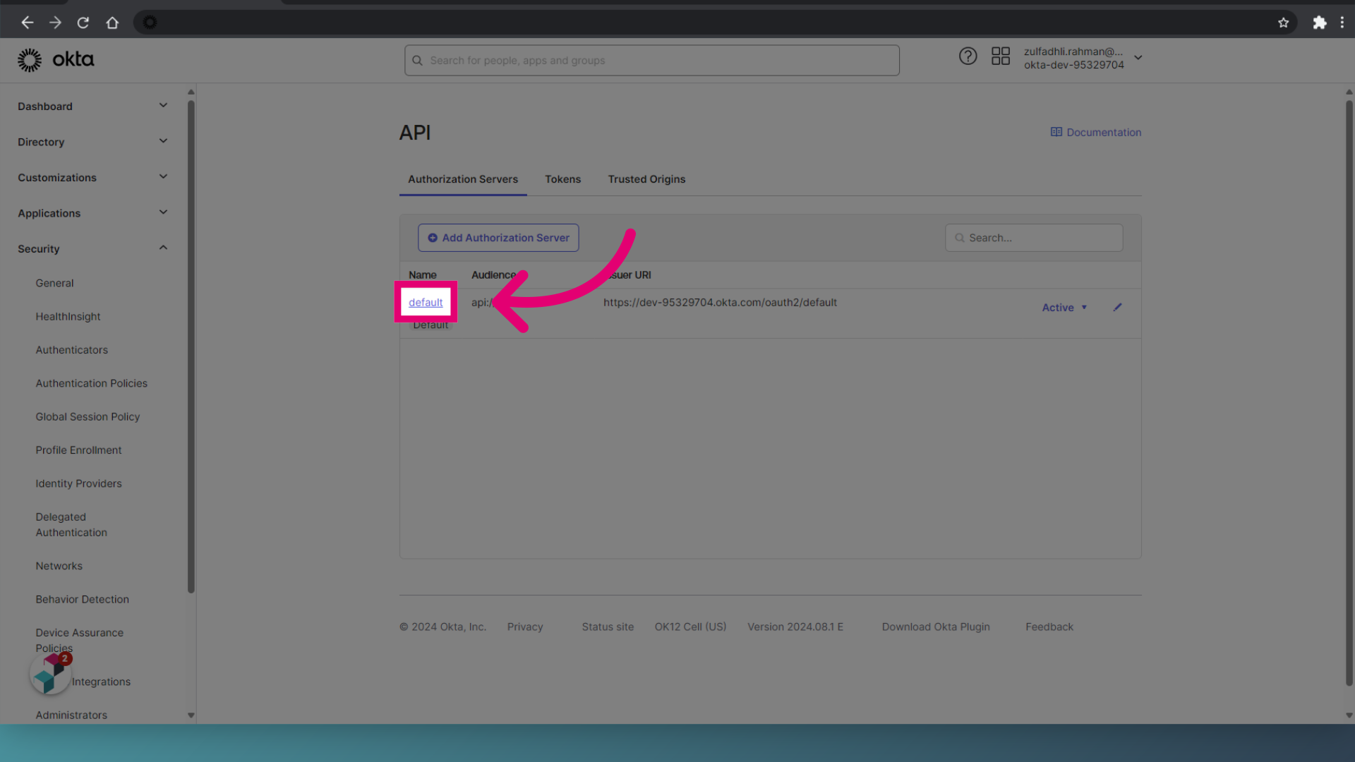Expand the Directory menu section

tap(92, 142)
